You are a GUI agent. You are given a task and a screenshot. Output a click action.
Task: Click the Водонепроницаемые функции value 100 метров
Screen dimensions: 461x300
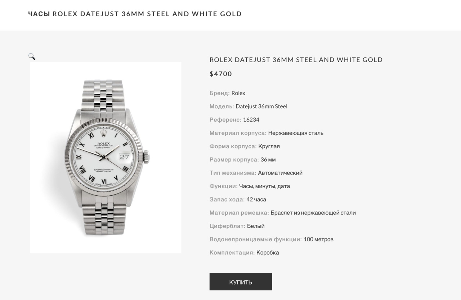318,240
